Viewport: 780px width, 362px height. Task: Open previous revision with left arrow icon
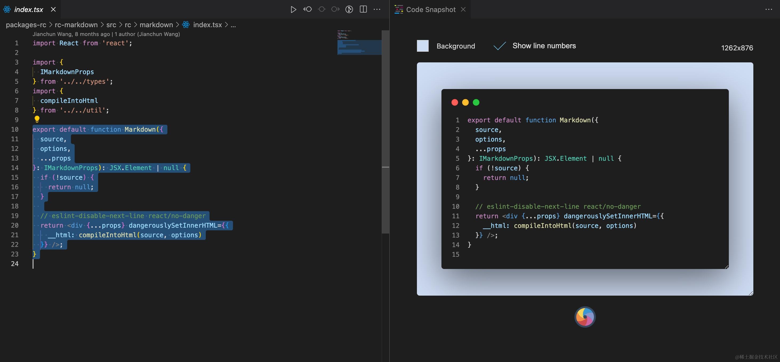coord(307,9)
